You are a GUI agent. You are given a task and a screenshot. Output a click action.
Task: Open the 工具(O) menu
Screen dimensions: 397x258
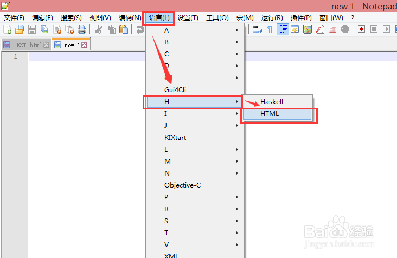click(x=217, y=18)
